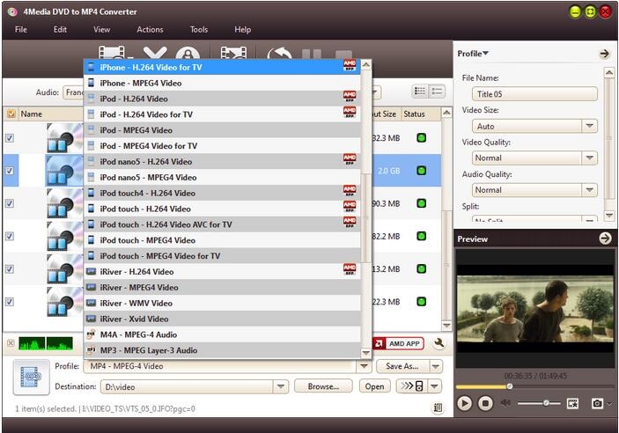Expand the Profile panel arrow
The height and width of the screenshot is (433, 619).
604,54
